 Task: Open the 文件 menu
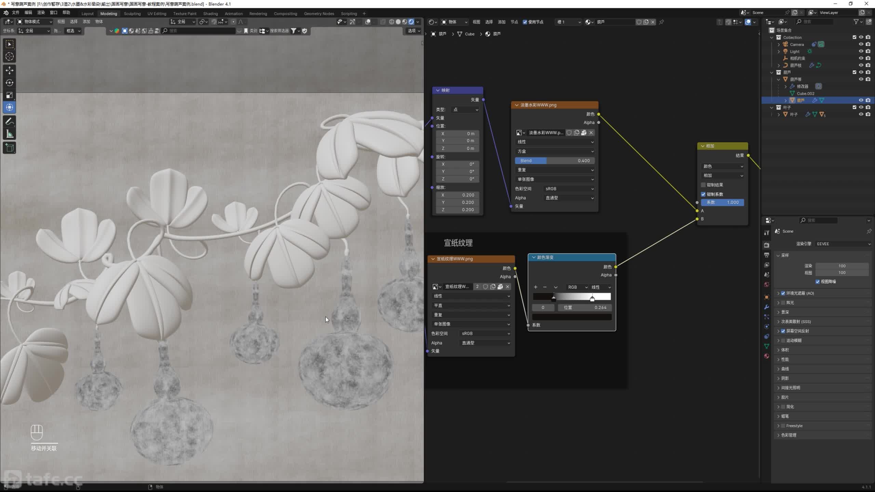click(x=16, y=13)
